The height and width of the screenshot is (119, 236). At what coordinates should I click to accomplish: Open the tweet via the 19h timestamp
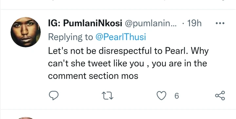click(194, 23)
